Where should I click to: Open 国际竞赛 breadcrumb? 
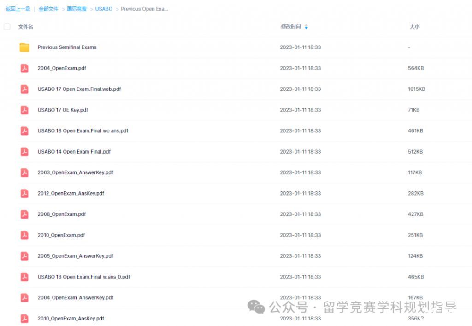click(x=77, y=9)
